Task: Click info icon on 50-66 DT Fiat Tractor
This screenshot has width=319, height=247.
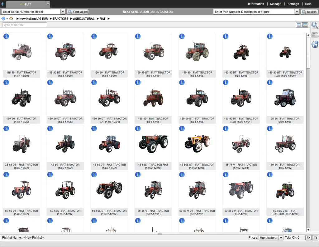Action: (6, 175)
